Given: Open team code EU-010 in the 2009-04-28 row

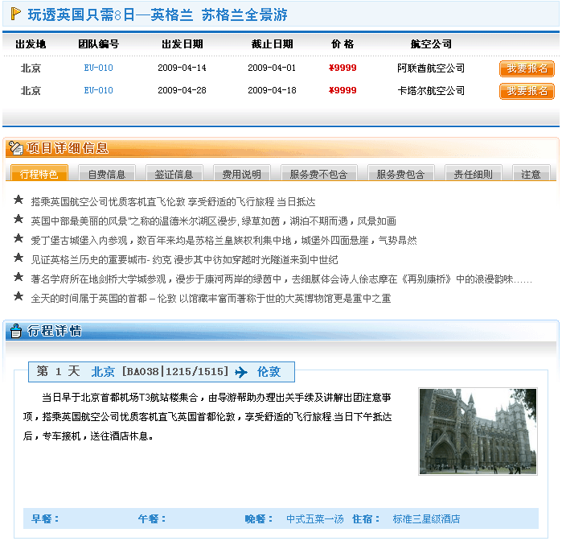Looking at the screenshot, I should click(99, 90).
